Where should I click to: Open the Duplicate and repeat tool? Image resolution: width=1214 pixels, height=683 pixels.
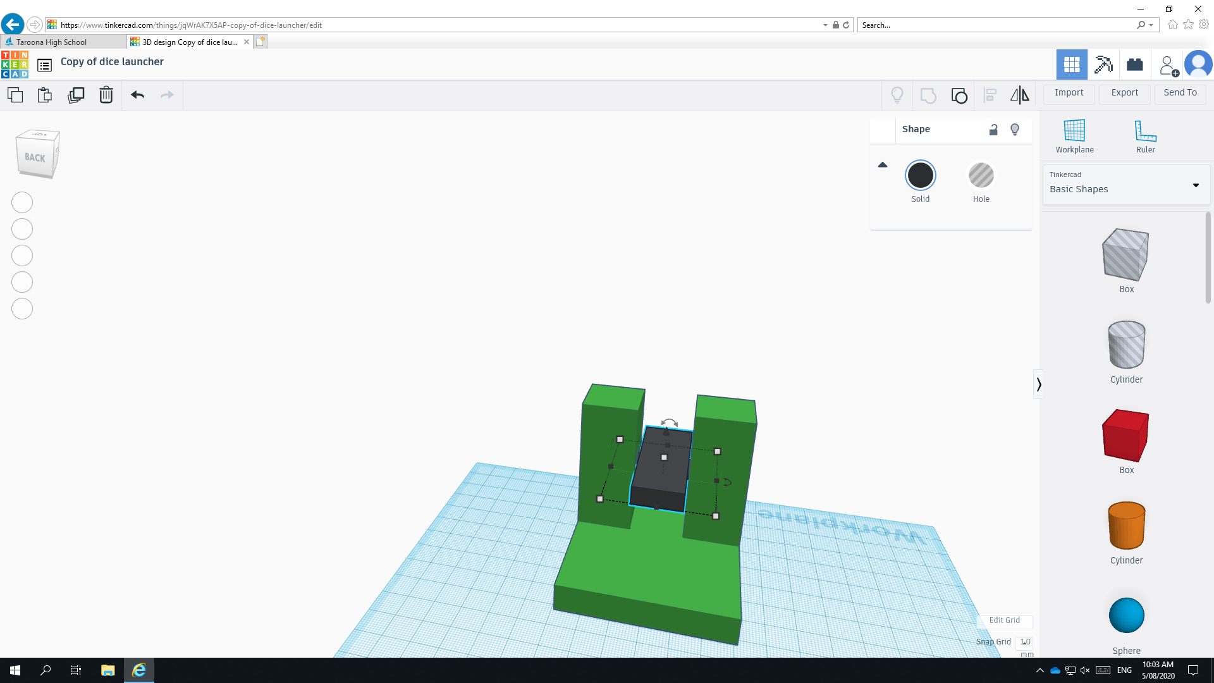point(76,95)
